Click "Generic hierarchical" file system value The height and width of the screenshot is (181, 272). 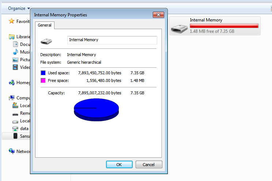tap(84, 62)
